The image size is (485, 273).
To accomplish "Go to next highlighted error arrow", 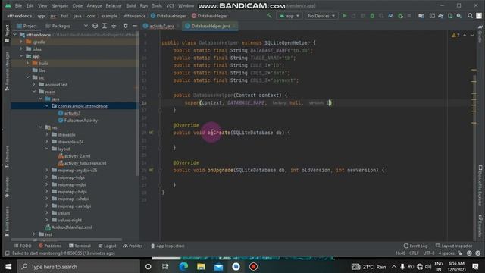I will coord(472,36).
